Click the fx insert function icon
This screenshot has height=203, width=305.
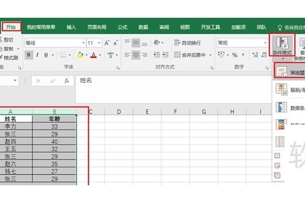[x=67, y=81]
